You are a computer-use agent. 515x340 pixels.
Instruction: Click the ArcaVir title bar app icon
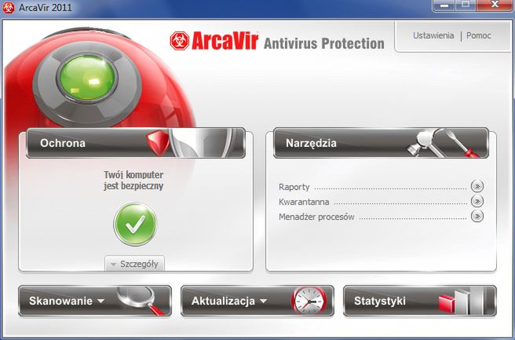pos(8,8)
